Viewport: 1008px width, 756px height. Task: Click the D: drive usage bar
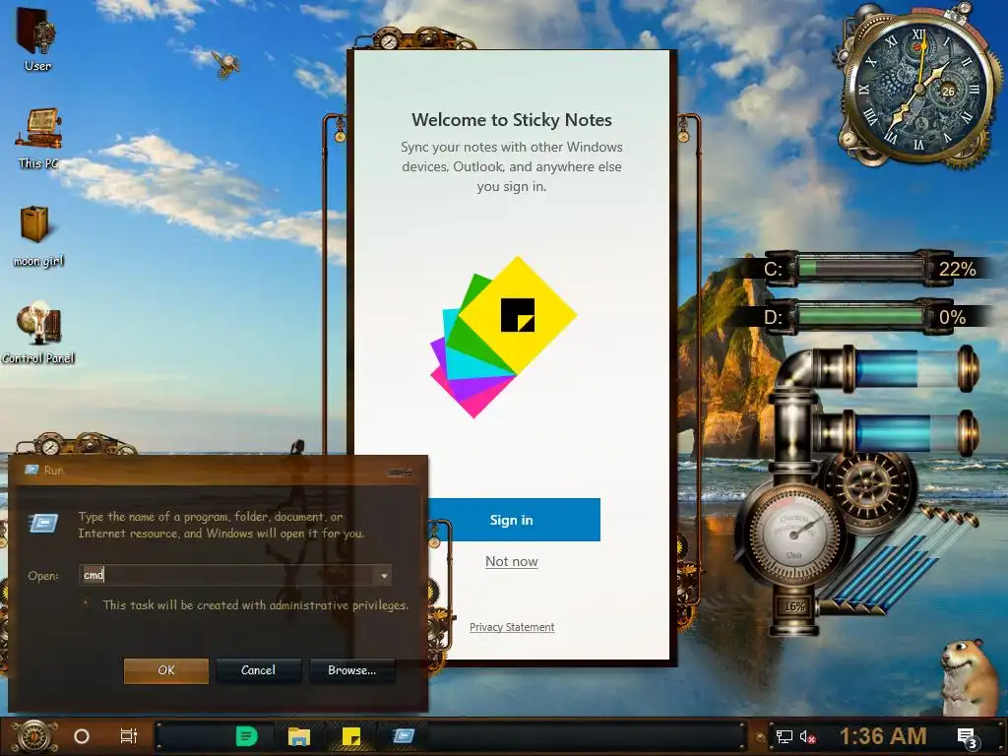859,316
